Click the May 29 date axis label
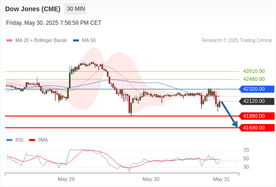Image resolution: width=276 pixels, height=187 pixels. coord(66,179)
